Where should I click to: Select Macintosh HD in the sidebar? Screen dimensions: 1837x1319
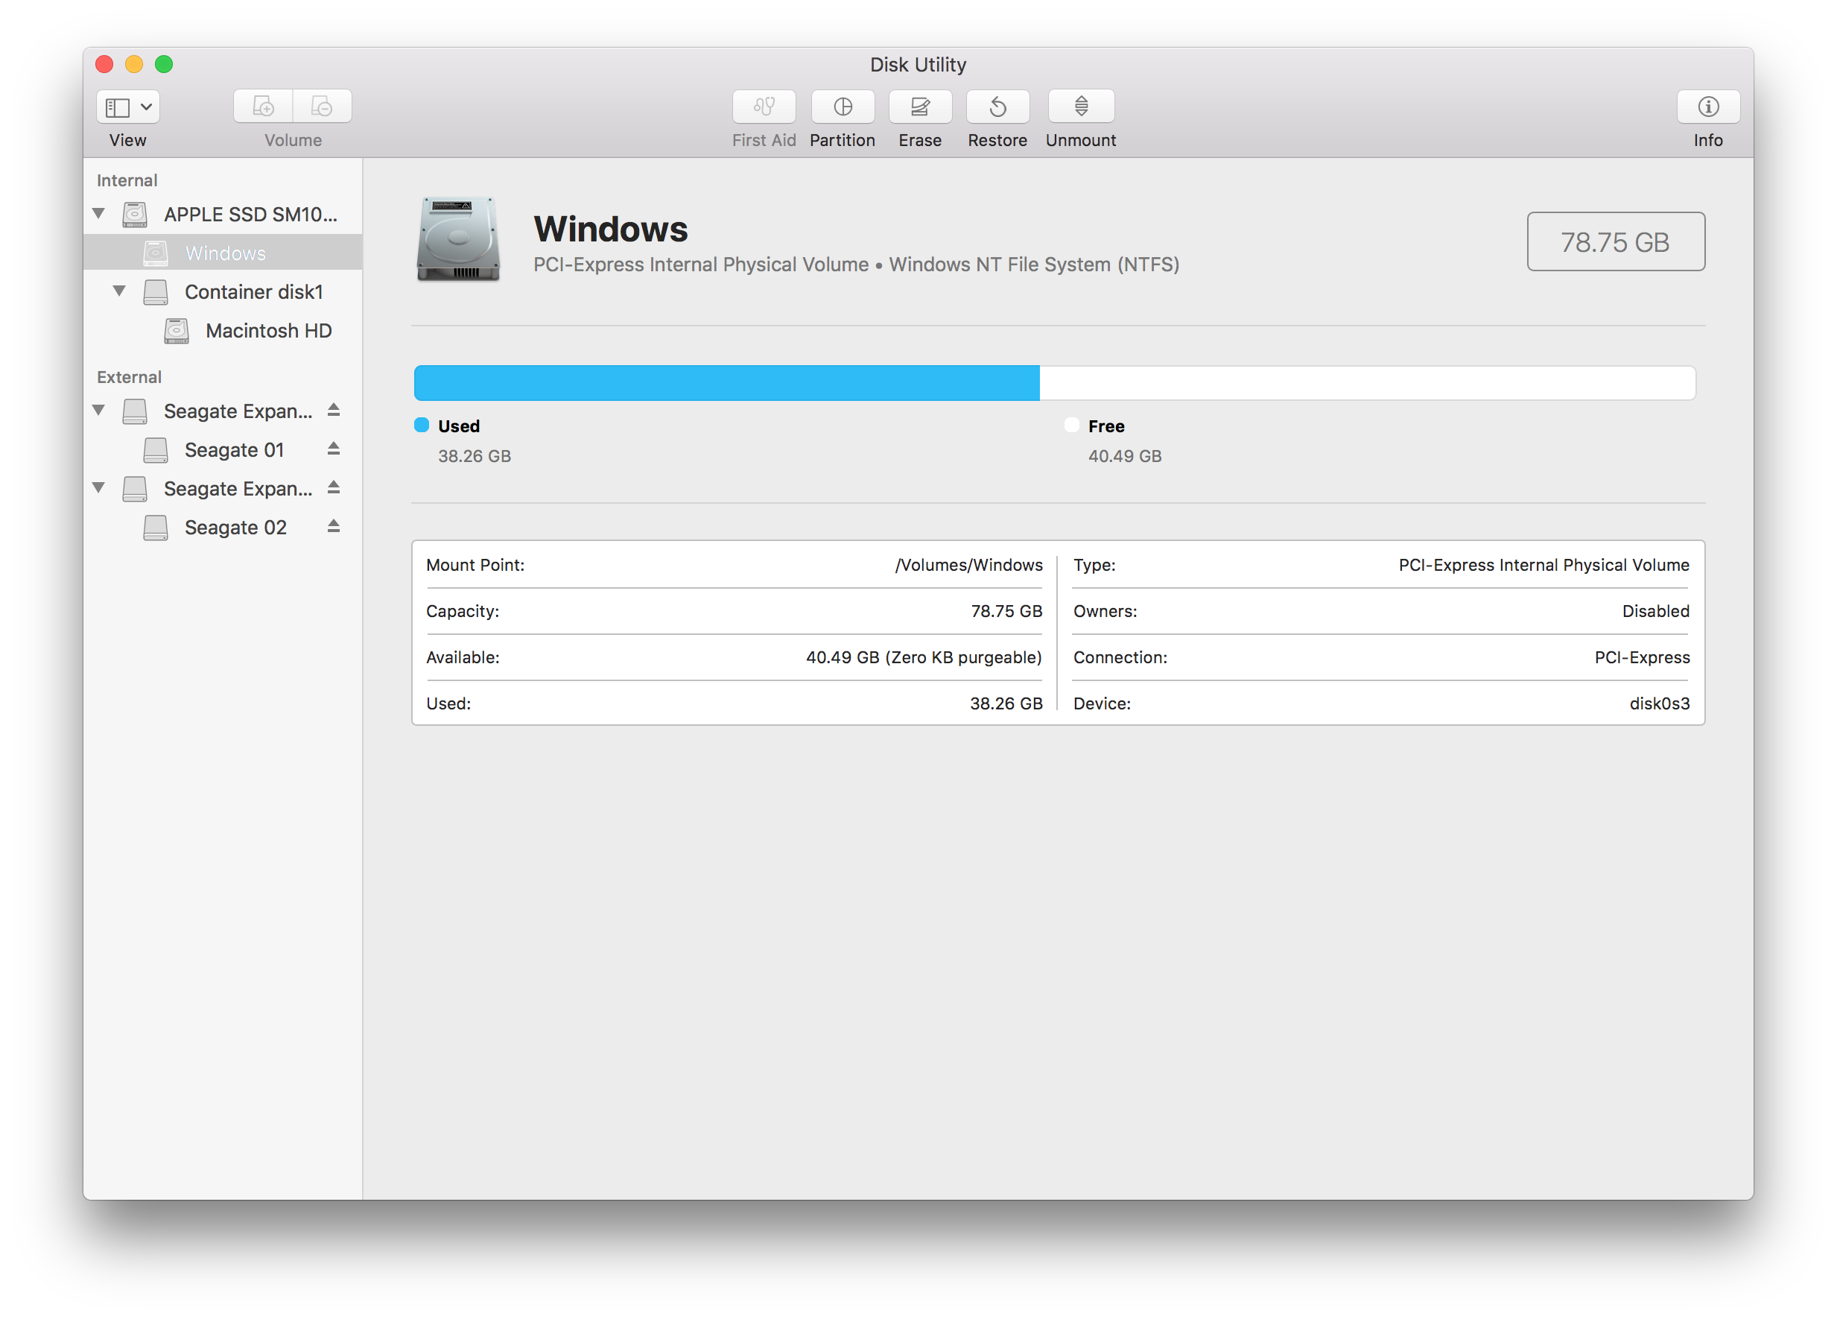[x=268, y=331]
